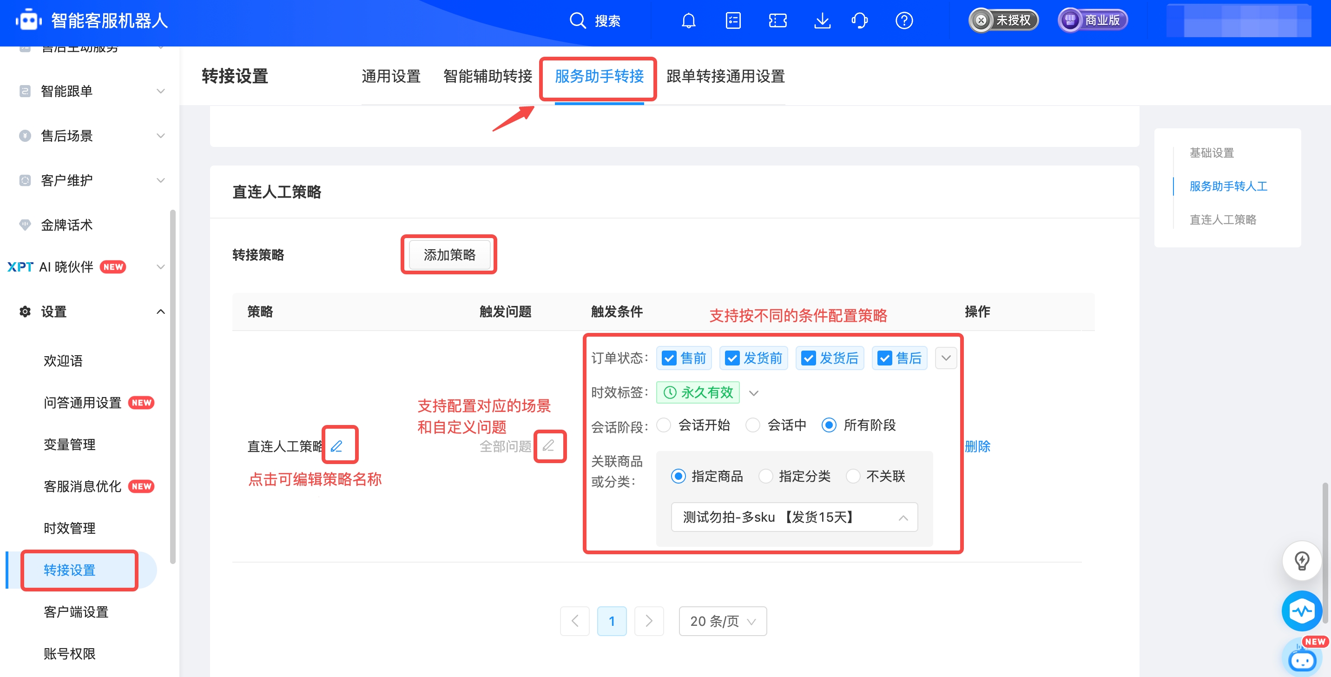Uncheck the 发货前 order status checkbox

(x=732, y=358)
